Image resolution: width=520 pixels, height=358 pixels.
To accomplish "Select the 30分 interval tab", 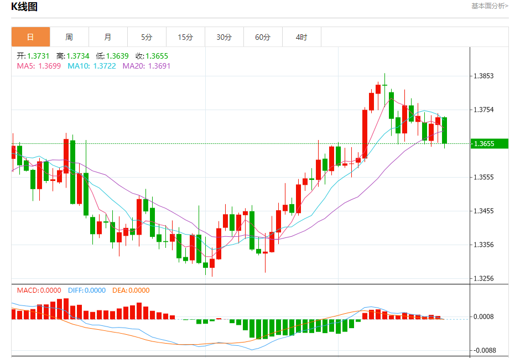I will point(225,37).
